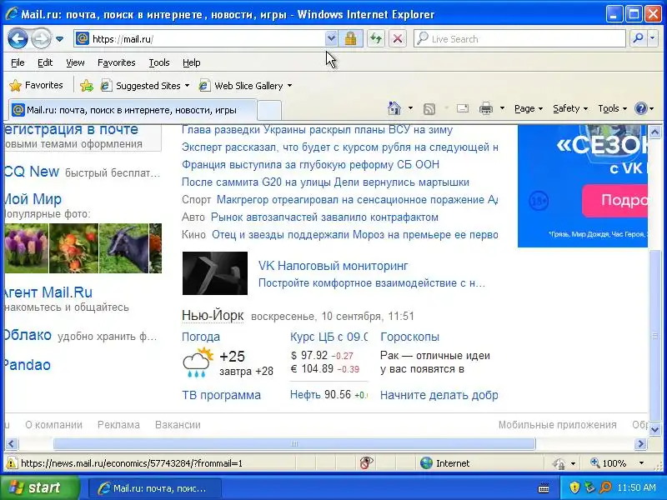
Task: Open a new blank tab
Action: (x=269, y=111)
